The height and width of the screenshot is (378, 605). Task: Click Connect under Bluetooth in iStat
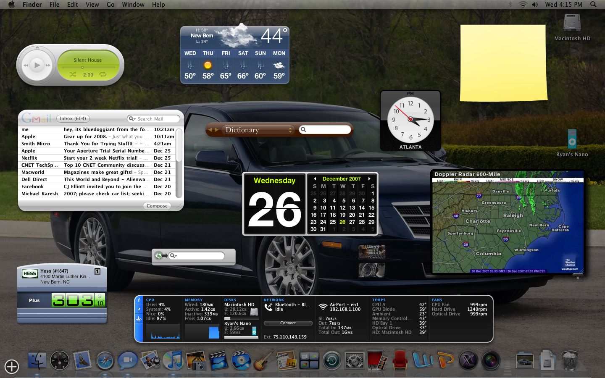point(288,323)
